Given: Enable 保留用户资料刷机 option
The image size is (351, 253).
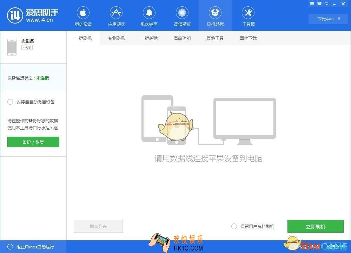Looking at the screenshot, I should click(x=234, y=226).
